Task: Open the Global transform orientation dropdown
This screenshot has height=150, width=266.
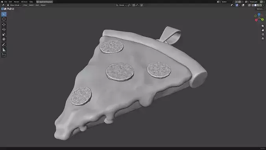Action: (x=121, y=5)
